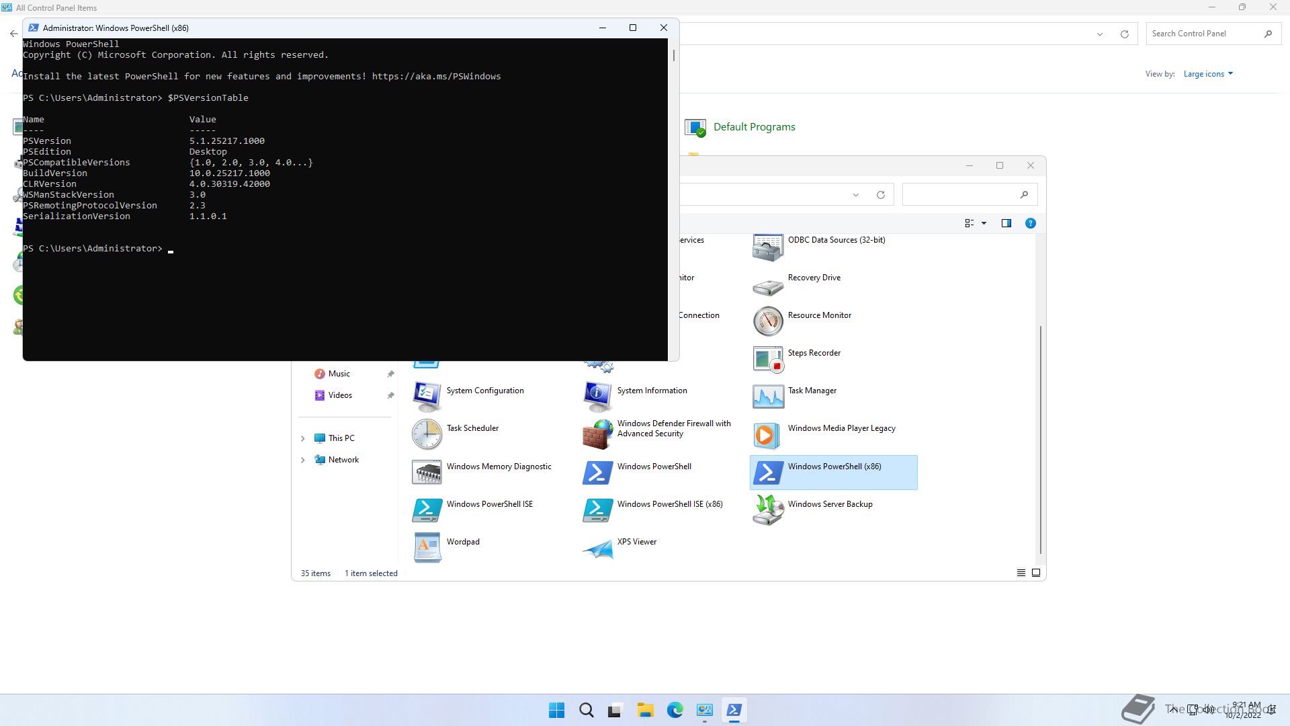Open Windows Server Backup icon
This screenshot has width=1290, height=726.
pyautogui.click(x=768, y=510)
